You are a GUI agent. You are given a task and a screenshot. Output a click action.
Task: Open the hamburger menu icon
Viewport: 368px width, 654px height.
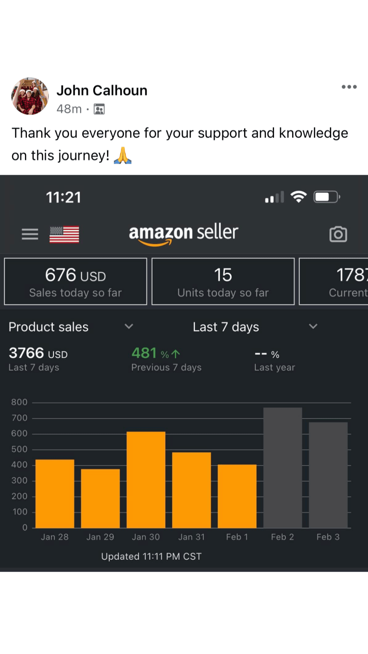30,234
